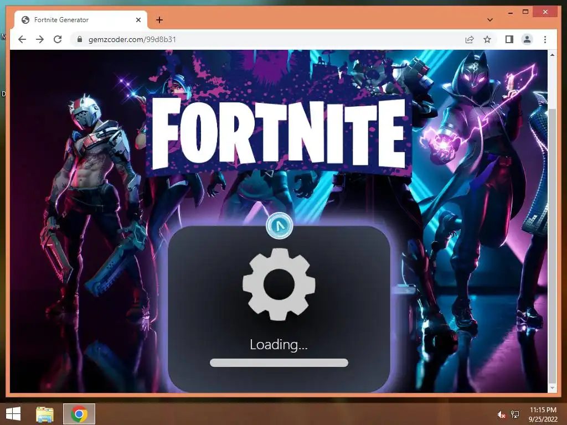Open the Chrome profile avatar

527,39
